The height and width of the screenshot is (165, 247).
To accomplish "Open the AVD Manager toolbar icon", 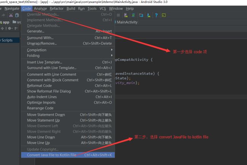I will (x=125, y=15).
